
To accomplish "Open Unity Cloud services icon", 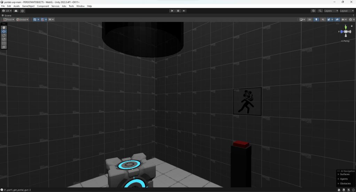I will coord(16,11).
